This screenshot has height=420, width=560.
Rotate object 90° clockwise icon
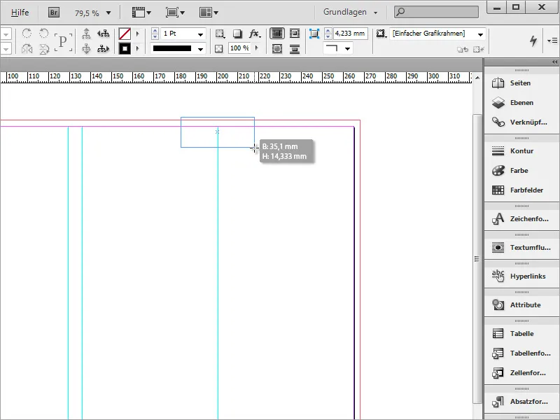tap(27, 34)
